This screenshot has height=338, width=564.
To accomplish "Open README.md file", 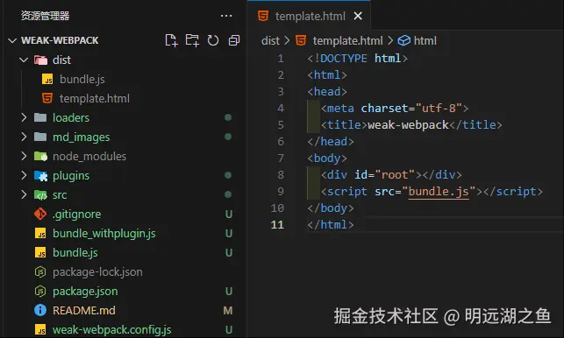I will tap(84, 310).
